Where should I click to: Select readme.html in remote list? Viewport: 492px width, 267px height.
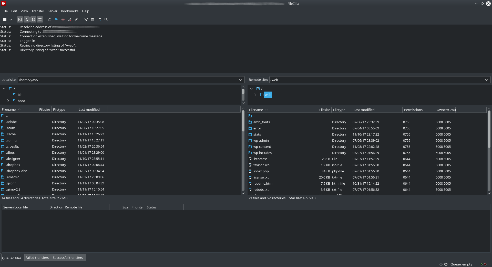click(263, 183)
